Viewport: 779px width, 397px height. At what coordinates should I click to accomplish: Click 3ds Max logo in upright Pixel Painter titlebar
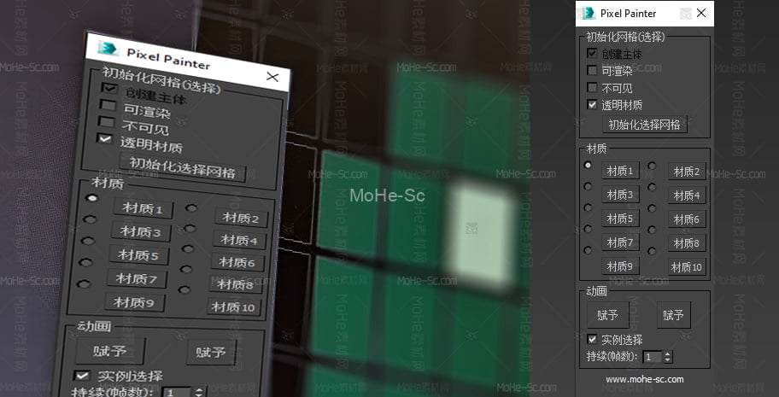(x=588, y=13)
